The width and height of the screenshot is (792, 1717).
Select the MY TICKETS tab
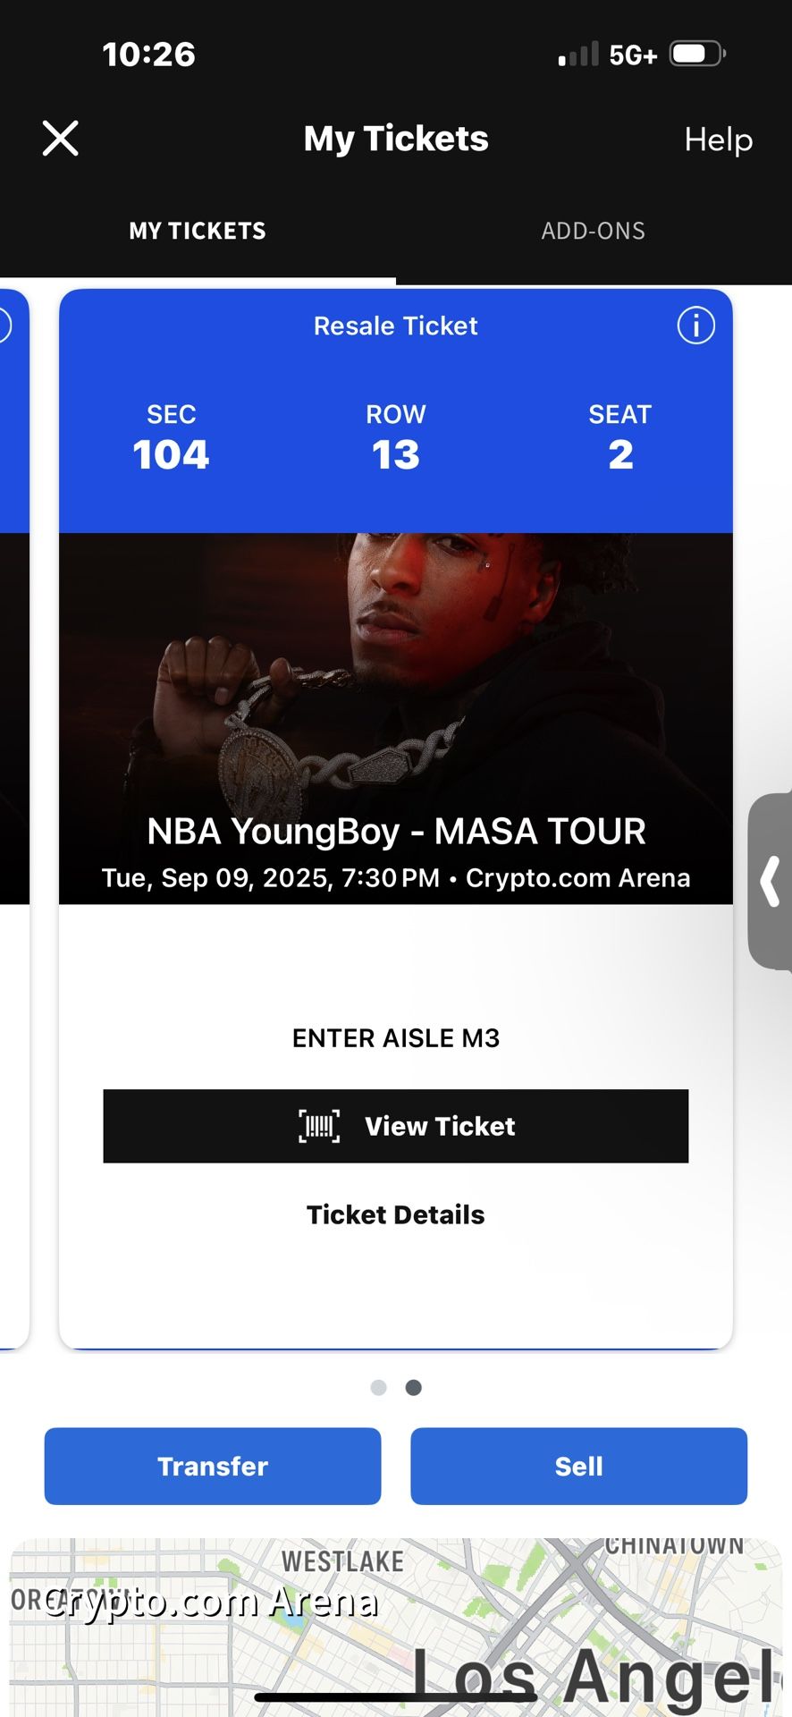[x=198, y=231]
